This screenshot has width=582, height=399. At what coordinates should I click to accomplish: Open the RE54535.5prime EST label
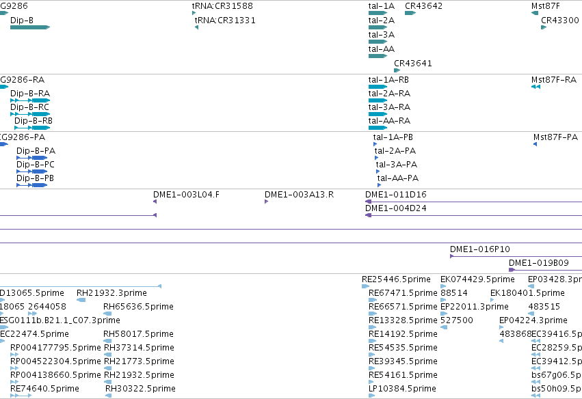[403, 348]
